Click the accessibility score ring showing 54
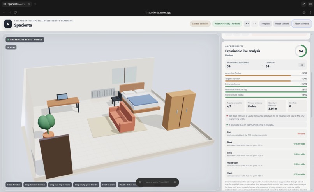 point(301,51)
